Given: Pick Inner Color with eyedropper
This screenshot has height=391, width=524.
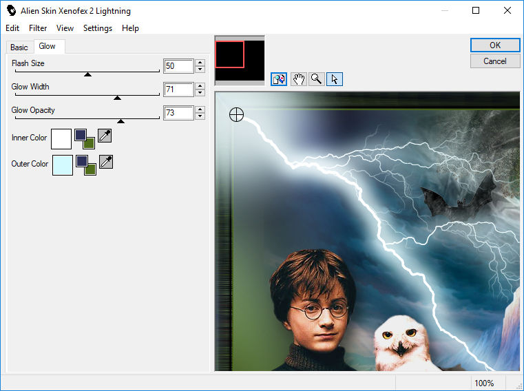Looking at the screenshot, I should [x=105, y=136].
